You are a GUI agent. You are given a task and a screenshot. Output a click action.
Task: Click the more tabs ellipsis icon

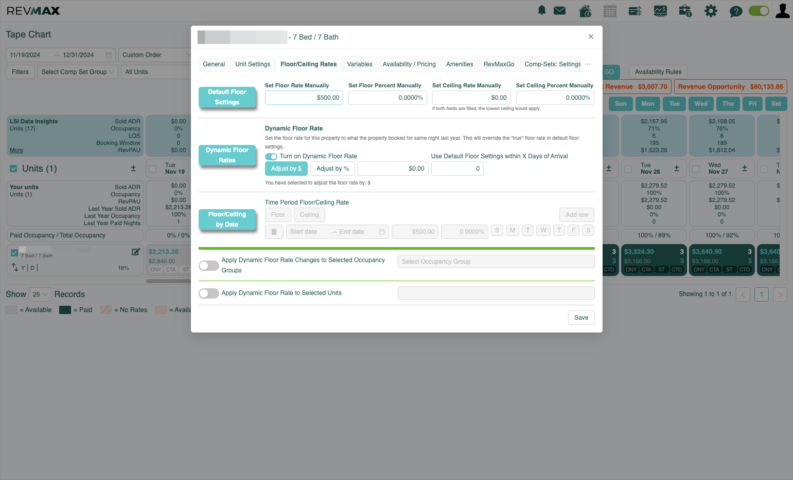click(x=588, y=64)
